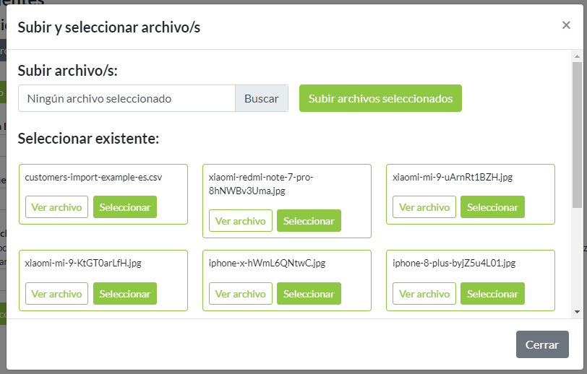Viewport: 587px width, 374px height.
Task: Click the file chooser input field
Action: point(127,99)
